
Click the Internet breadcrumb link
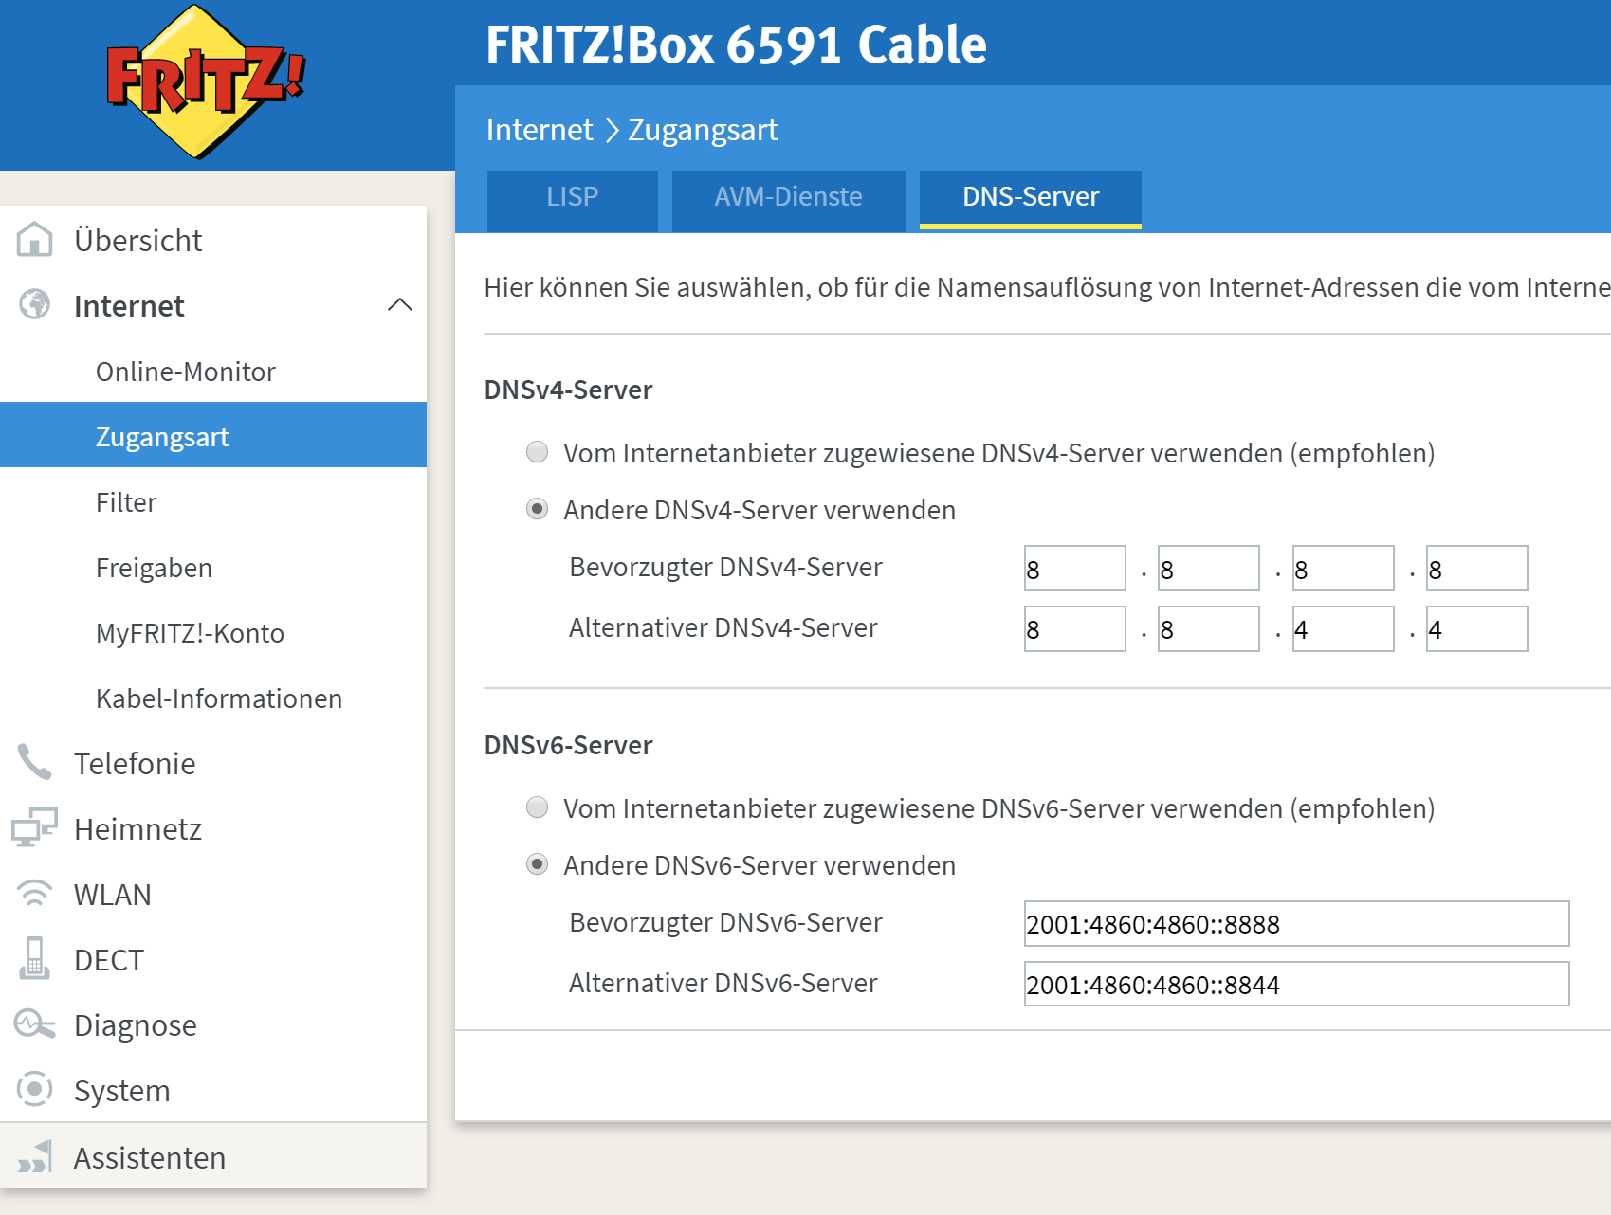540,129
